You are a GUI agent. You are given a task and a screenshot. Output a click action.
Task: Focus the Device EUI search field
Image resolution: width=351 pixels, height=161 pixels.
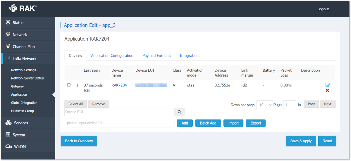pyautogui.click(x=119, y=112)
